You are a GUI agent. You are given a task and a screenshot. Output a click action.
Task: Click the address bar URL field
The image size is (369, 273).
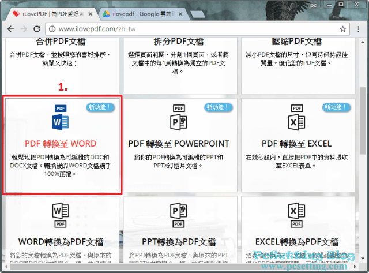[190, 28]
